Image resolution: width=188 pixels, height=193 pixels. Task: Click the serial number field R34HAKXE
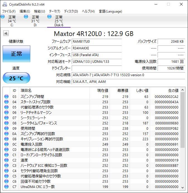(x=97, y=48)
